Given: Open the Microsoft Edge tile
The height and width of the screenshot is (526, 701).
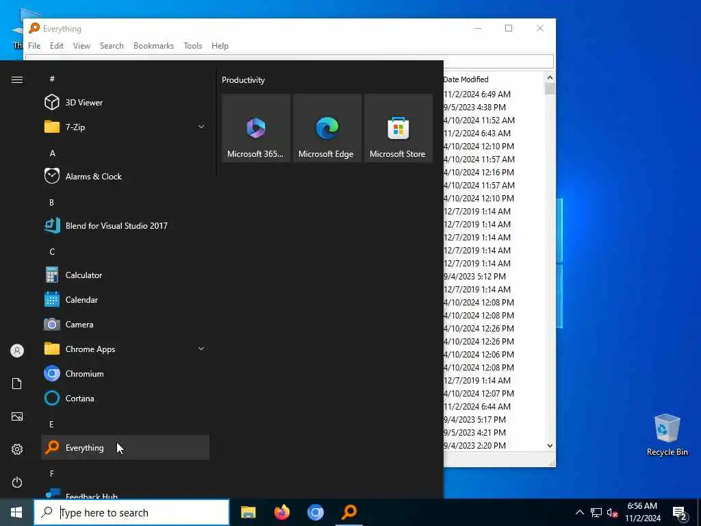Looking at the screenshot, I should tap(327, 128).
